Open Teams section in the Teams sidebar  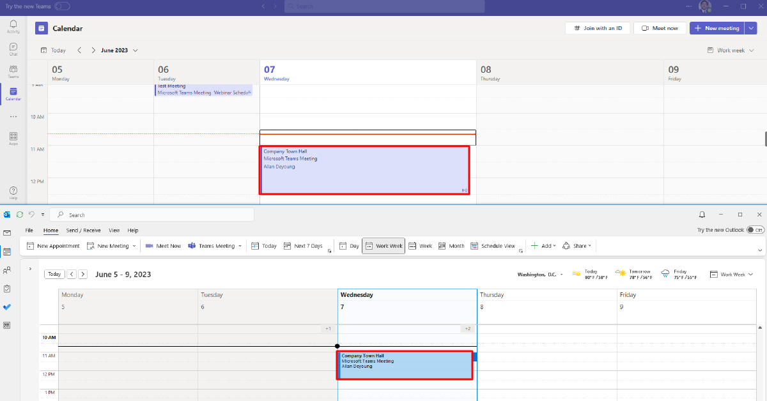coord(13,72)
